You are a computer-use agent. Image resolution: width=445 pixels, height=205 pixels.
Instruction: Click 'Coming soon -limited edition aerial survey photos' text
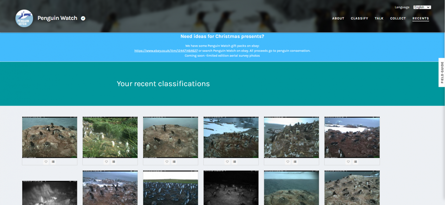222,56
